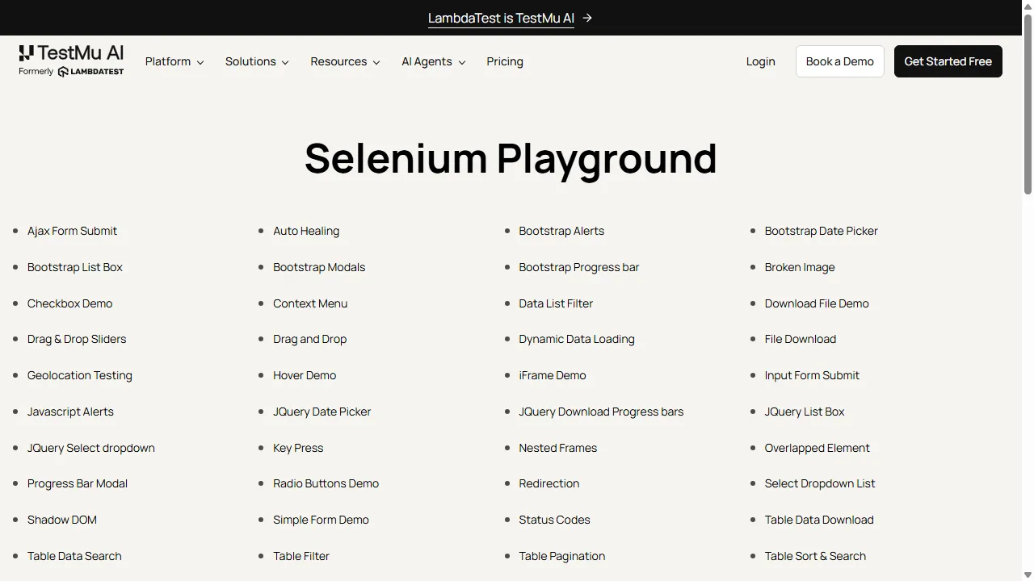The width and height of the screenshot is (1034, 581).
Task: Open the Drag and Drop demo
Action: [x=309, y=339]
